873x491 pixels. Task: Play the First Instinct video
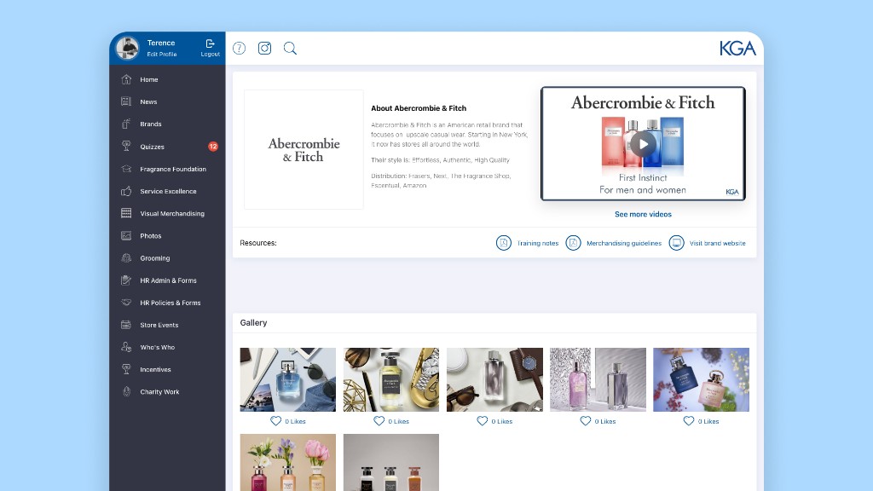pos(643,144)
